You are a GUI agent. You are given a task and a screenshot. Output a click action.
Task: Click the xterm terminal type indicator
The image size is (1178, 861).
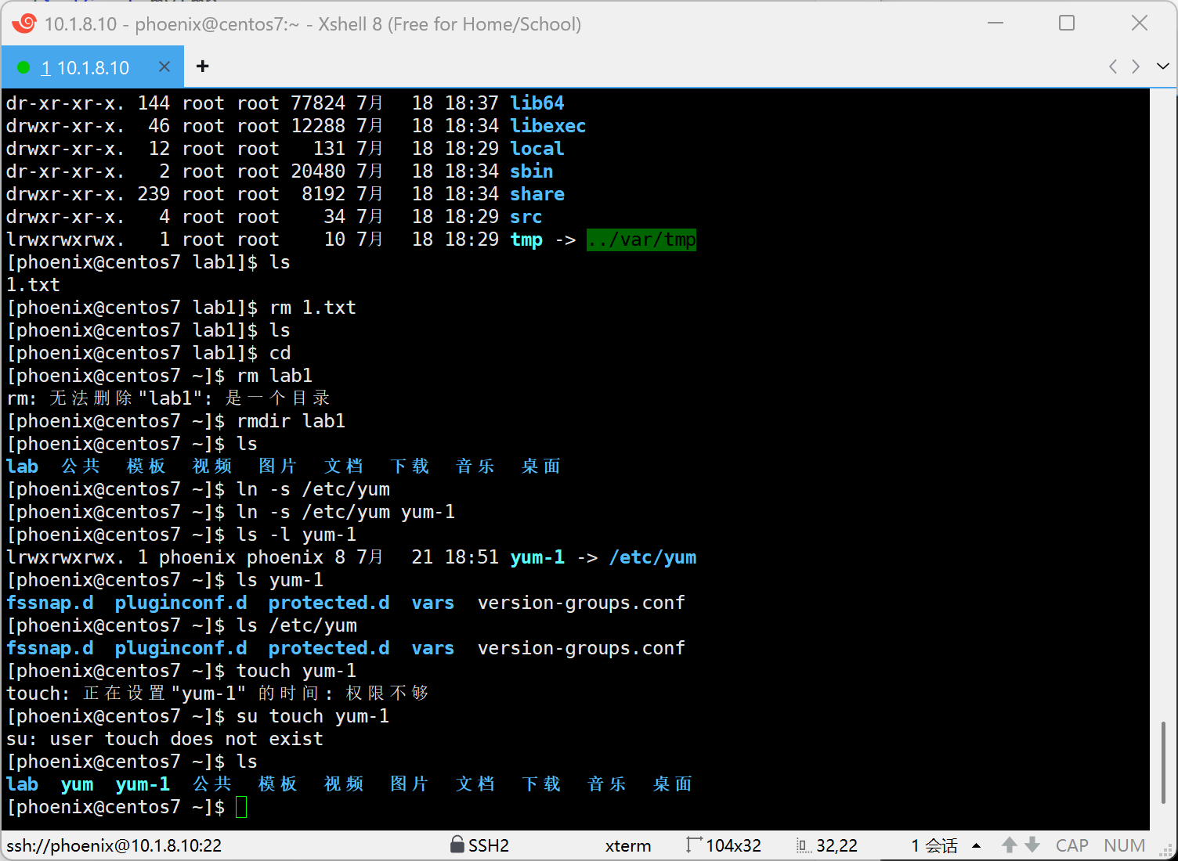point(628,845)
